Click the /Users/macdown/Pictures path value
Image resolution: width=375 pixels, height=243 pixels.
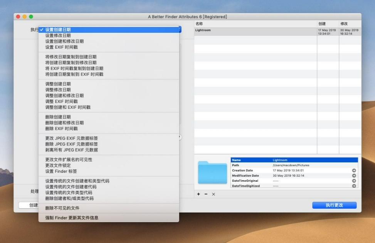291,165
